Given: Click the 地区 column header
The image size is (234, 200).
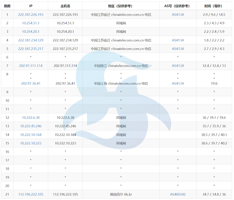Looking at the screenshot, I should pos(121,5).
